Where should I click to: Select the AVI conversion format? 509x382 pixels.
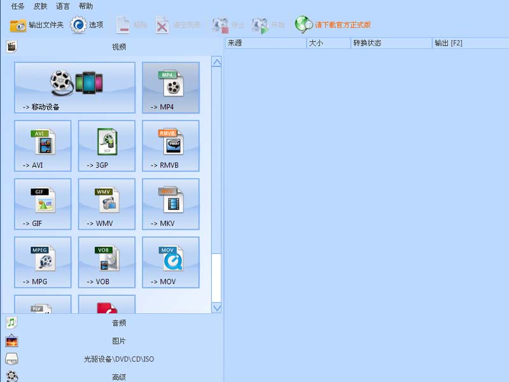tap(42, 146)
